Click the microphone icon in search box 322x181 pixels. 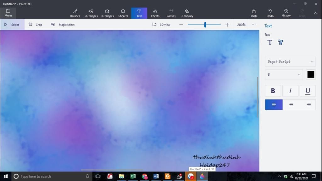pyautogui.click(x=87, y=176)
